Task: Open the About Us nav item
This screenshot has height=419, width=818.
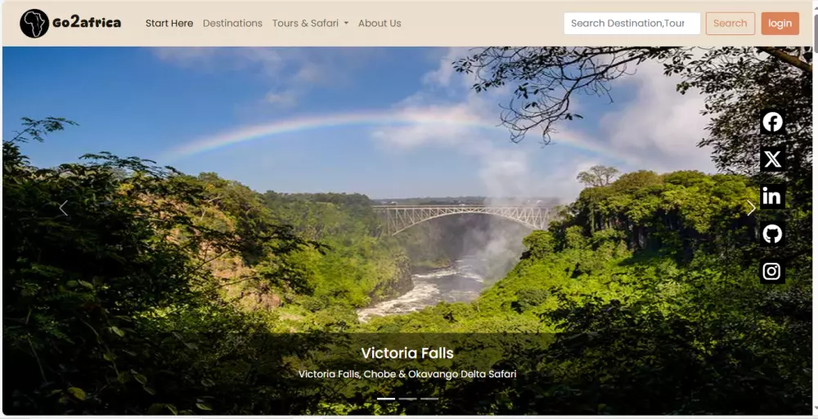Action: 380,24
